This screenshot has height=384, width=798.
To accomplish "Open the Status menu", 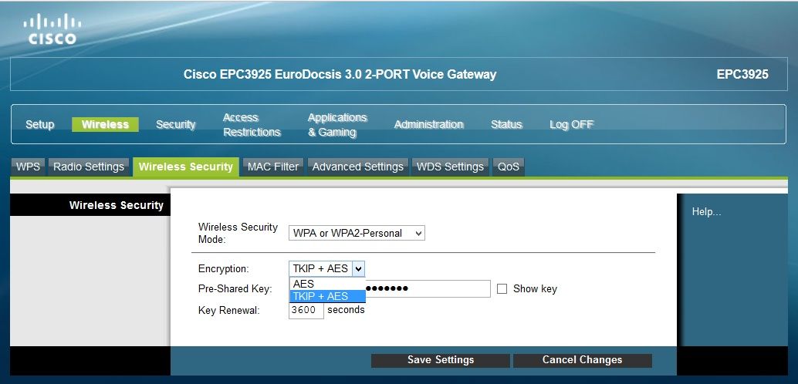I will [506, 125].
